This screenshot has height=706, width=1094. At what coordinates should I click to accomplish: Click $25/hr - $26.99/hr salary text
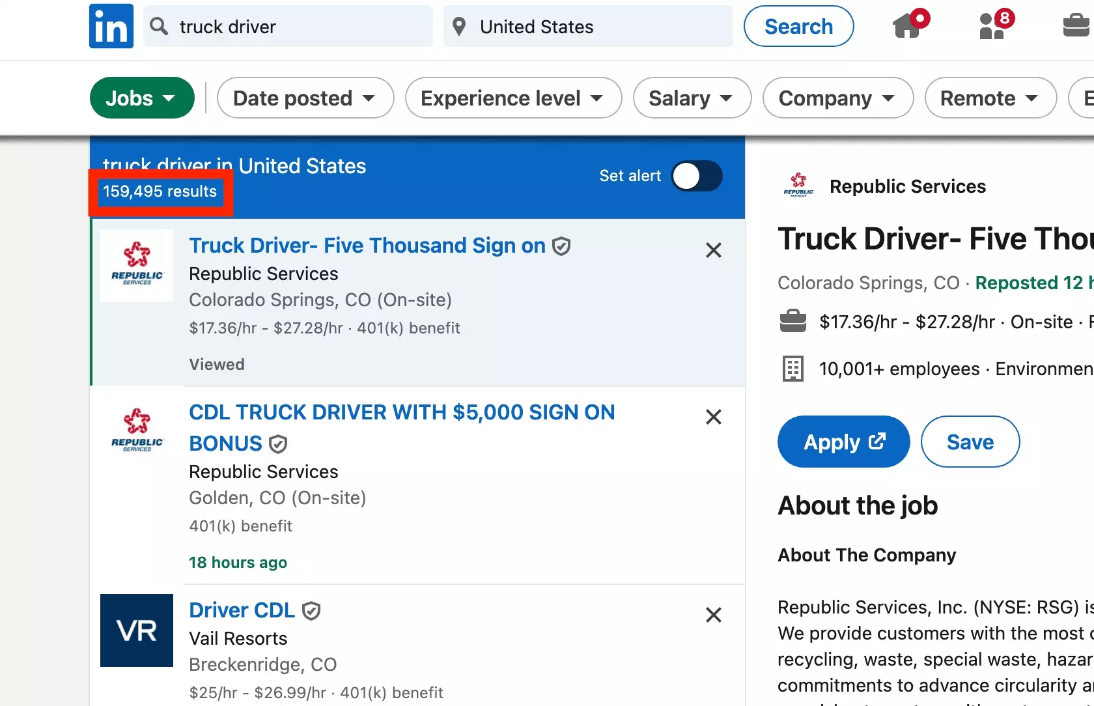tap(257, 692)
